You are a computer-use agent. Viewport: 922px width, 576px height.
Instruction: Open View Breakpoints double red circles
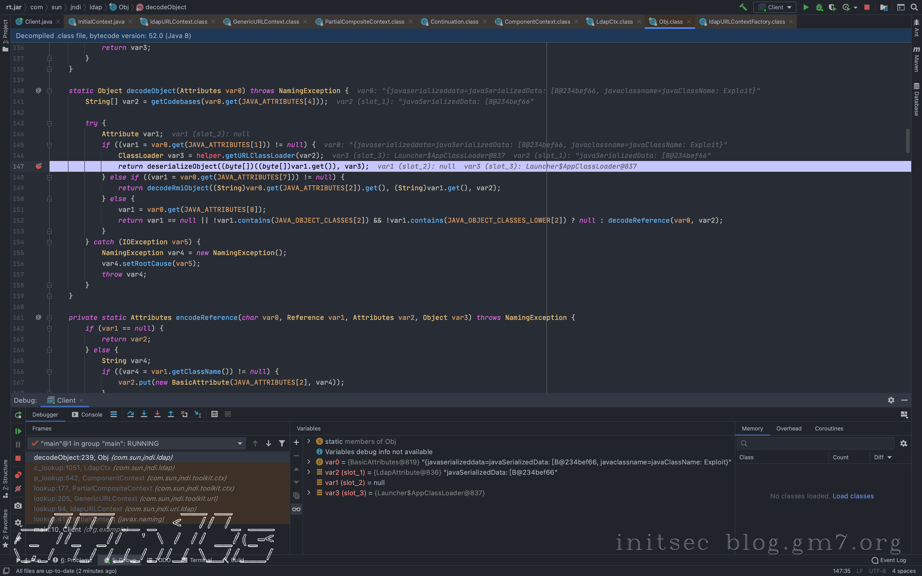coord(18,475)
